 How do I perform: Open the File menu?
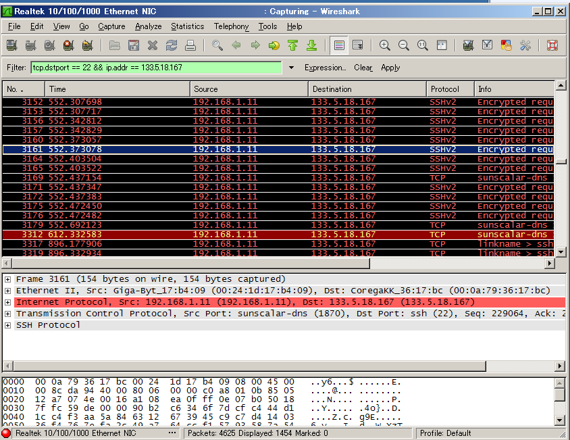(14, 26)
